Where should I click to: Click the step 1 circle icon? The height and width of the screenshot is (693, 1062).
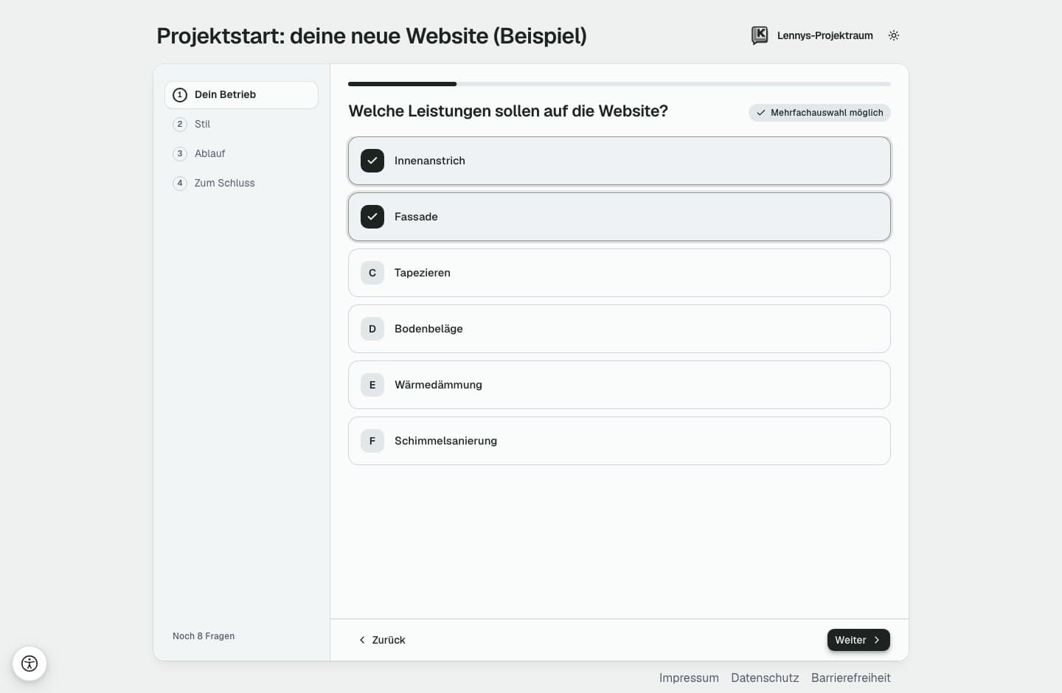coord(180,95)
